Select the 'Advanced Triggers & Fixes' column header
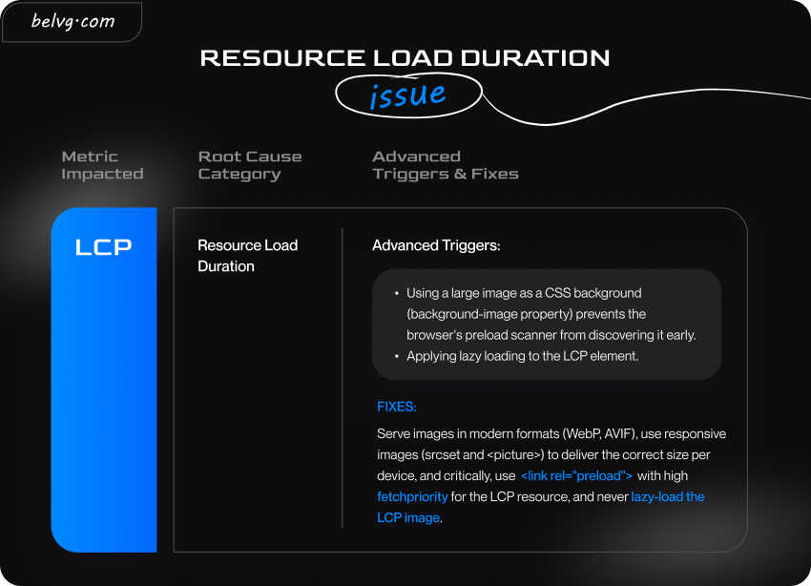811x586 pixels. tap(446, 165)
